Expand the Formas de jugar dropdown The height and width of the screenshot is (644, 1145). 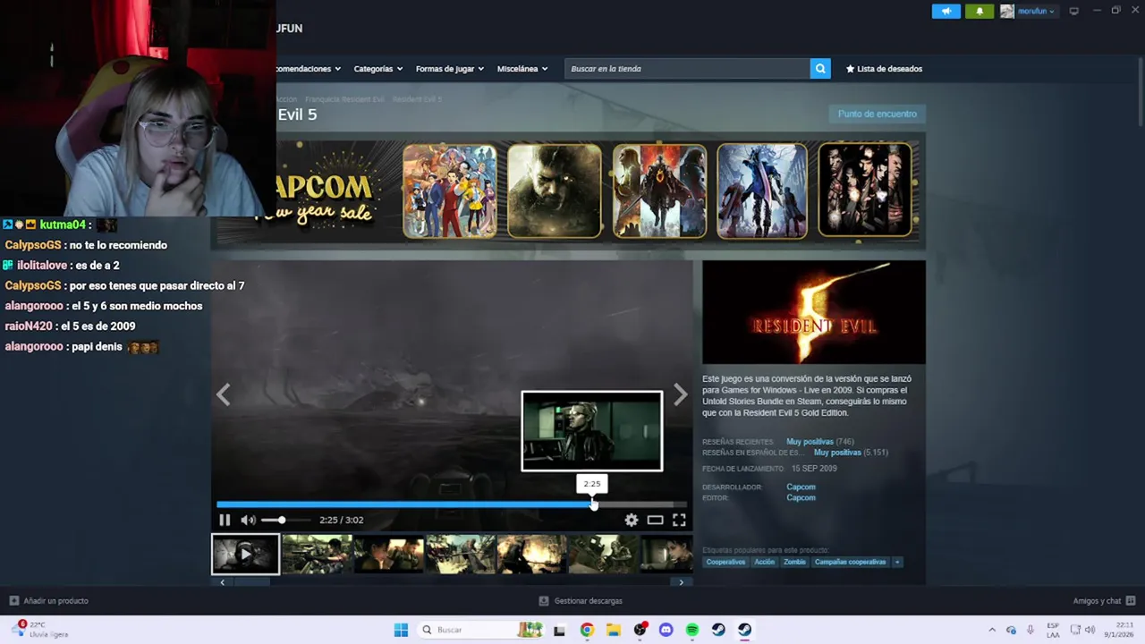449,69
